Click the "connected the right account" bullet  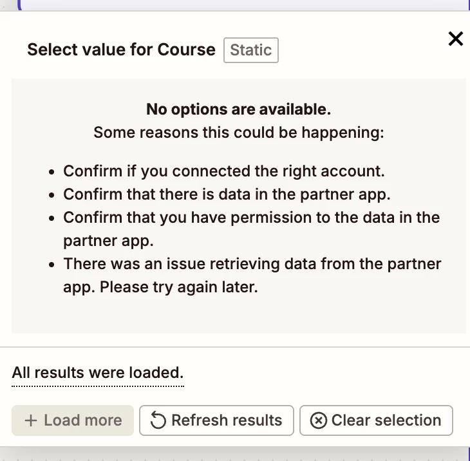(223, 171)
